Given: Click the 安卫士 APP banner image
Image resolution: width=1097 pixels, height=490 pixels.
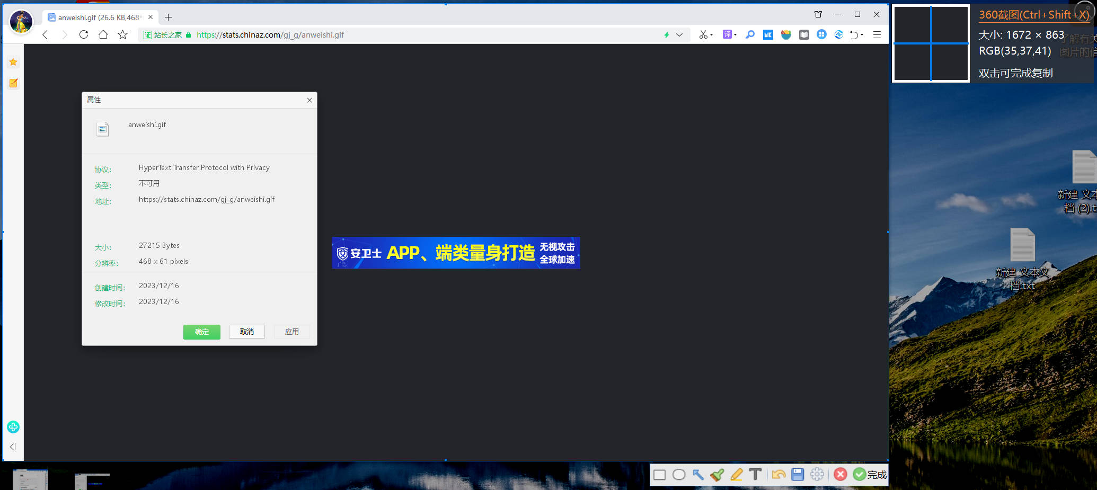Looking at the screenshot, I should [456, 253].
